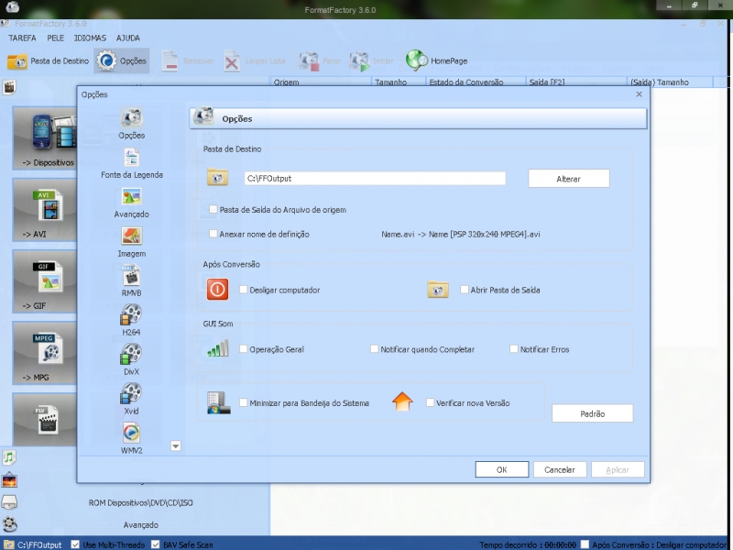
Task: Enable Minimizar para Bandeja do Sistema
Action: tap(244, 402)
